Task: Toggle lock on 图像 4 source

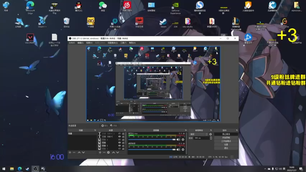Action: click(x=123, y=140)
